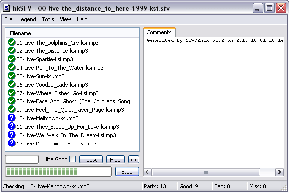Screen dimensions: 289x193
Task: Open the View menu
Action: (x=65, y=19)
